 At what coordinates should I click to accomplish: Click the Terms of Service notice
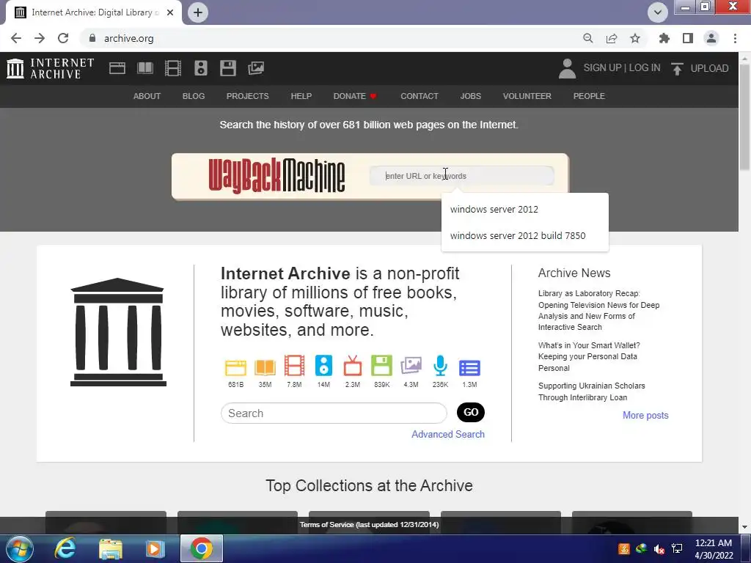coord(369,525)
